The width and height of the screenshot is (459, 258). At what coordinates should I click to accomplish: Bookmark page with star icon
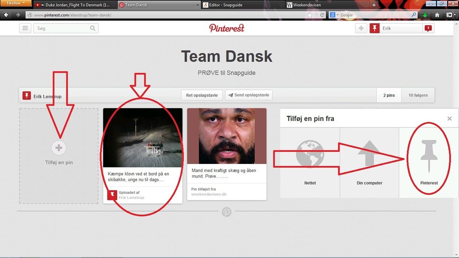pyautogui.click(x=310, y=15)
